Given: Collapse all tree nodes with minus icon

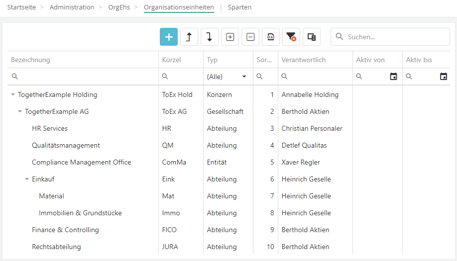Looking at the screenshot, I should [250, 37].
